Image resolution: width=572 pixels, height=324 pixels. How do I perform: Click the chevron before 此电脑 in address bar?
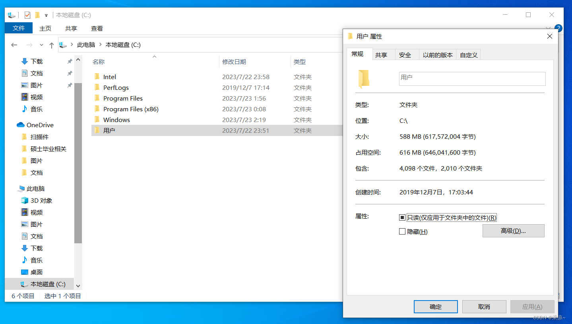(72, 45)
